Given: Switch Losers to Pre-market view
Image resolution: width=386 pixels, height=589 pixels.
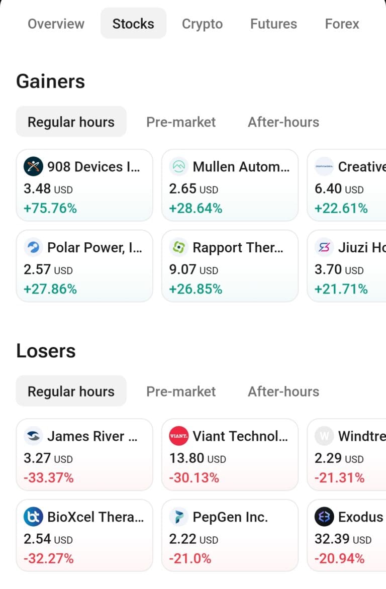Looking at the screenshot, I should (180, 391).
